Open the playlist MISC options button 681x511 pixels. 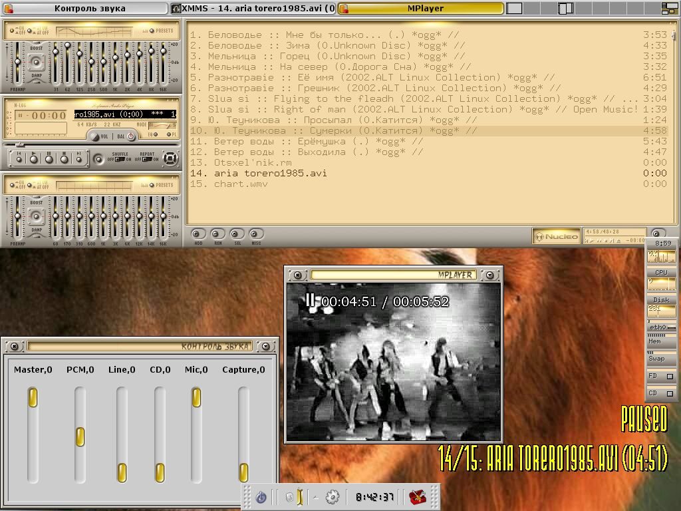pyautogui.click(x=256, y=234)
